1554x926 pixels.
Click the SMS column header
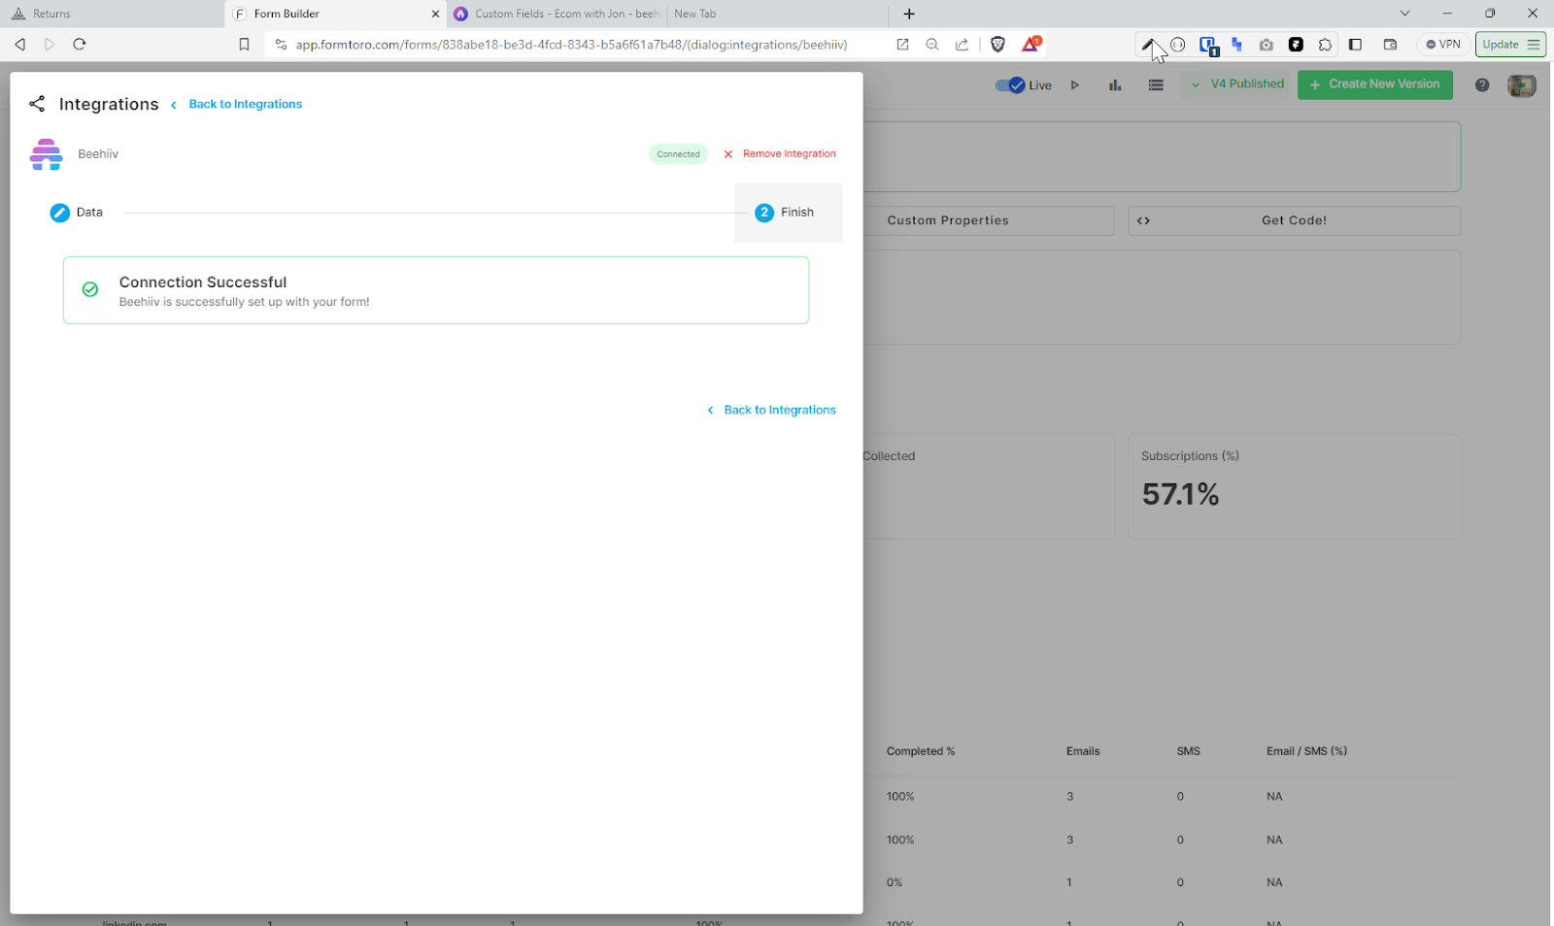tap(1188, 751)
